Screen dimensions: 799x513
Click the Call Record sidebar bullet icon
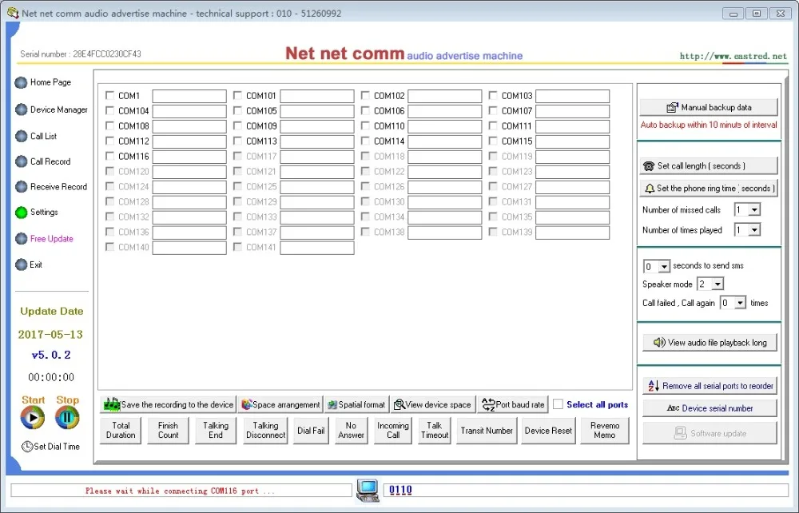[21, 161]
